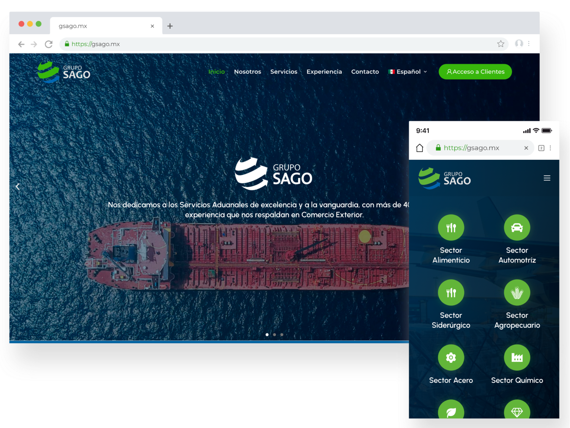This screenshot has height=428, width=570.
Task: Open a new tab with the plus button
Action: point(170,26)
